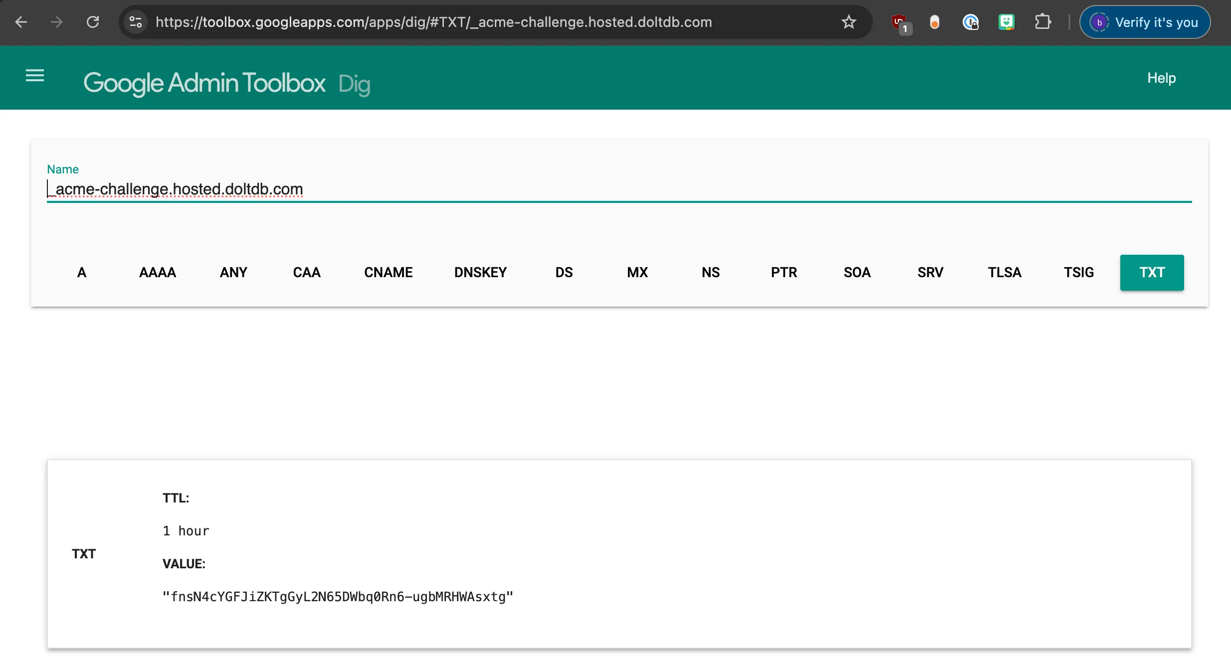Viewport: 1231px width, 670px height.
Task: Choose the DNSKEY record option
Action: click(480, 272)
